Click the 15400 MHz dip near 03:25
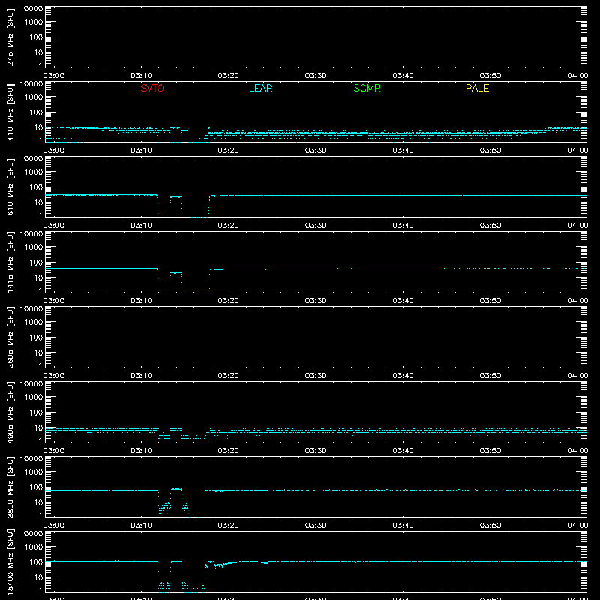This screenshot has width=600, height=600. coord(265,563)
